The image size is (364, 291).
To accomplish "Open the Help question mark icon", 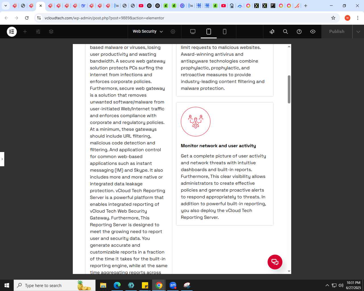I will click(x=299, y=32).
